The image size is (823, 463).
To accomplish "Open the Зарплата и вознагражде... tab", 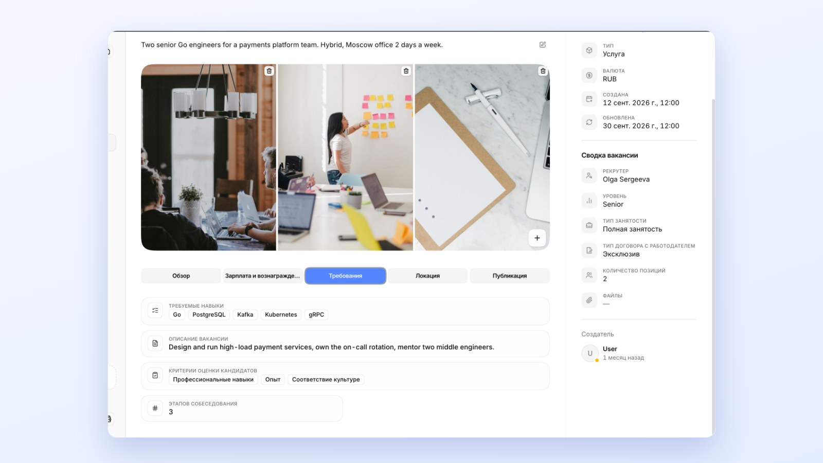I will point(262,276).
